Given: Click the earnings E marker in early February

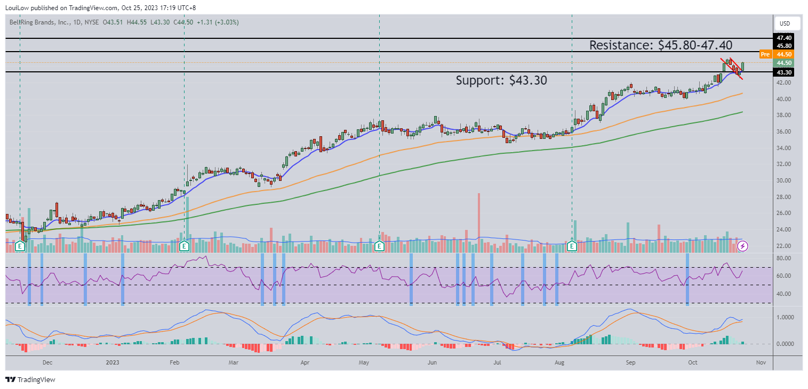Looking at the screenshot, I should (184, 246).
